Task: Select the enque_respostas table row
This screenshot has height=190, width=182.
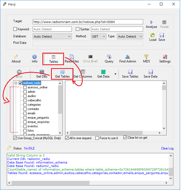Action: coord(39,122)
